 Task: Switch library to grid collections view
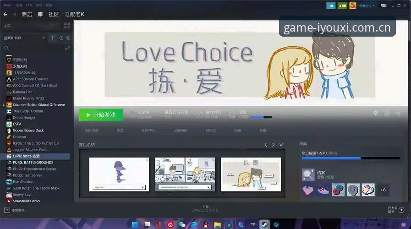(67, 25)
